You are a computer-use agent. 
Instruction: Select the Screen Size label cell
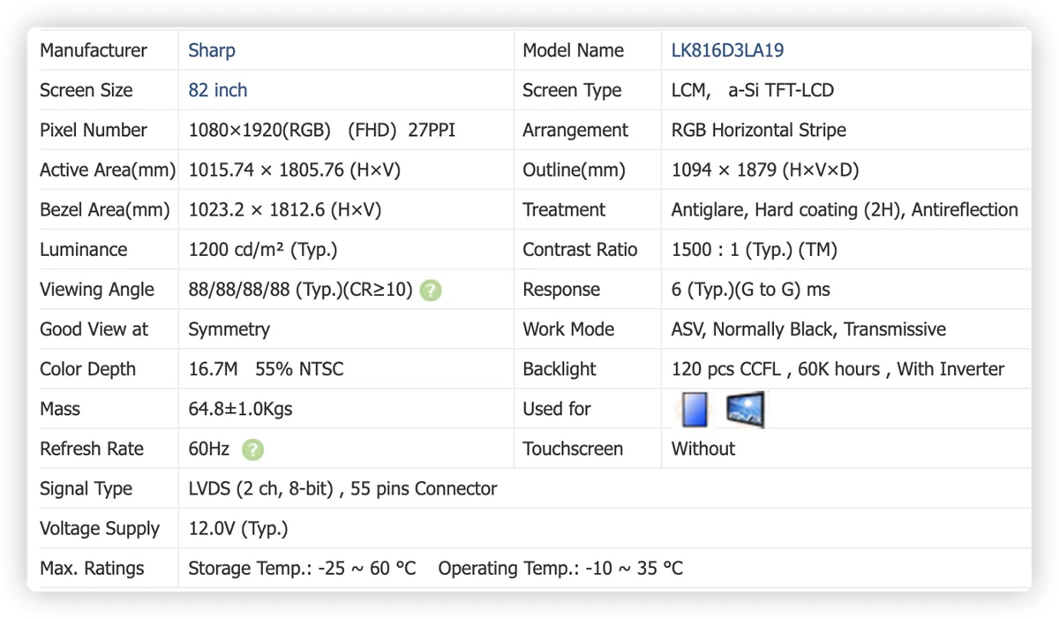86,90
